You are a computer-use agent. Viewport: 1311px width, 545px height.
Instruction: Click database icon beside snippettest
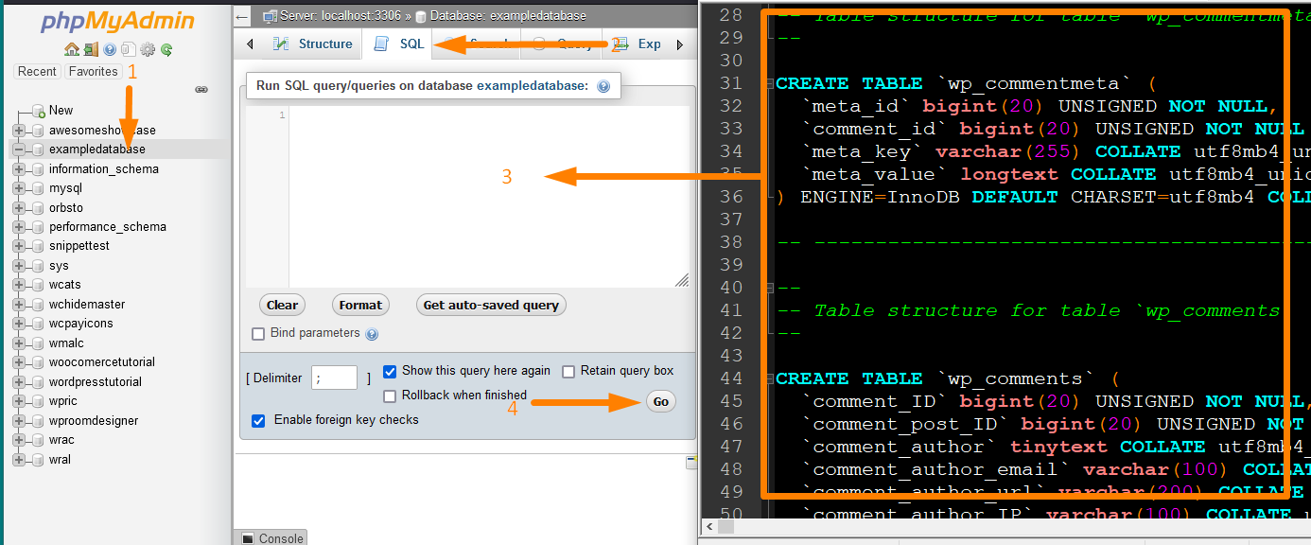click(38, 246)
